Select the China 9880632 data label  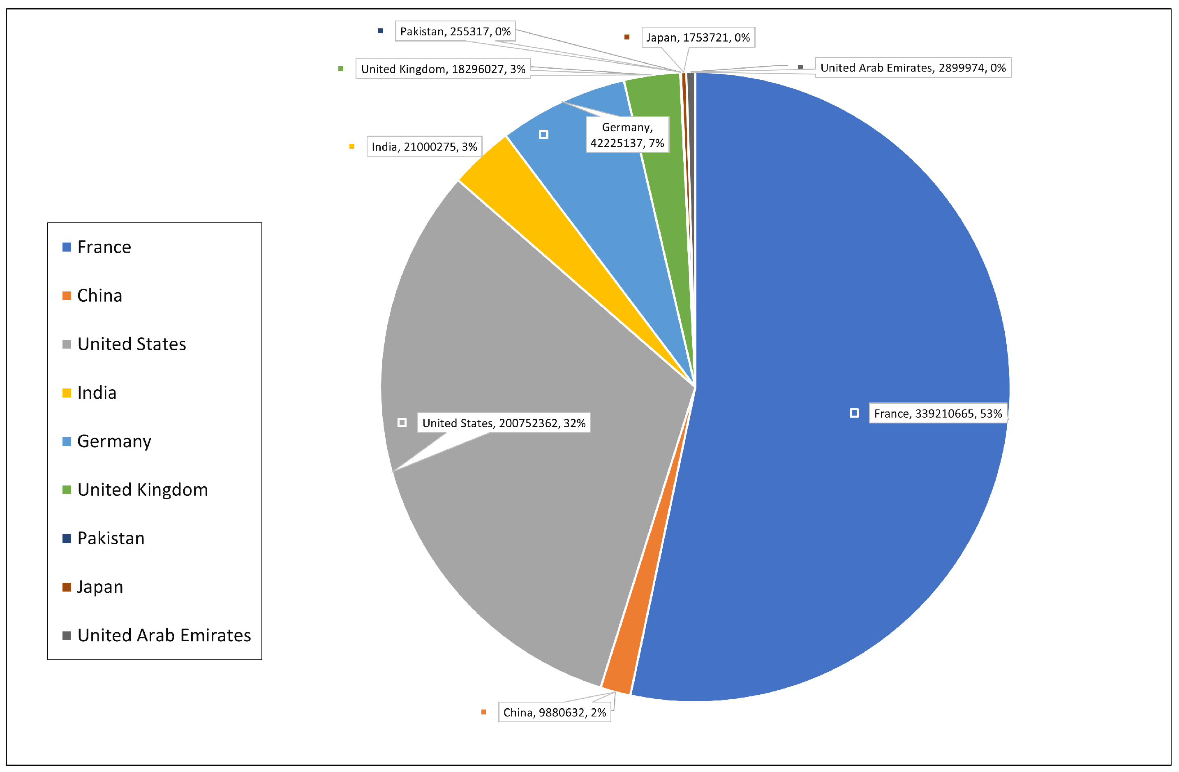point(554,712)
